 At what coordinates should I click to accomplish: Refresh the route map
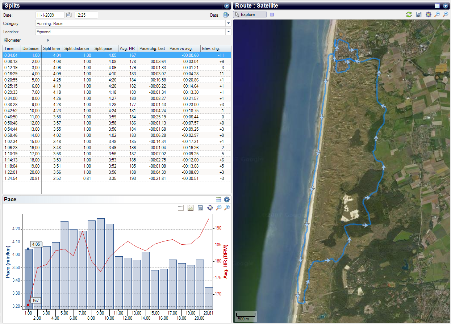409,14
